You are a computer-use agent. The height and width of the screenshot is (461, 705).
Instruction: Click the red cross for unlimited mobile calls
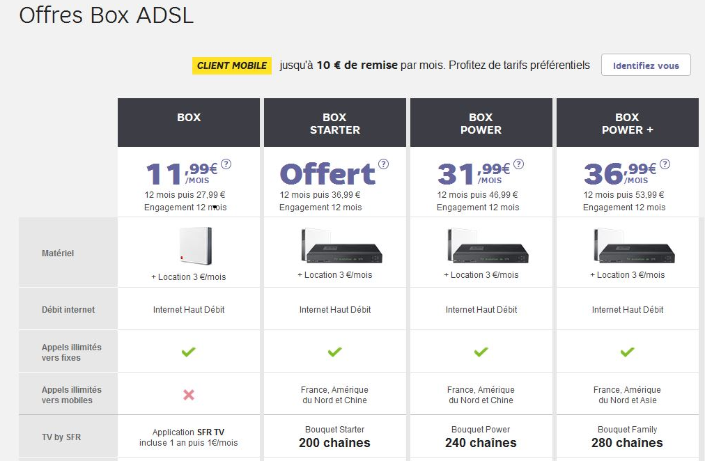point(189,395)
